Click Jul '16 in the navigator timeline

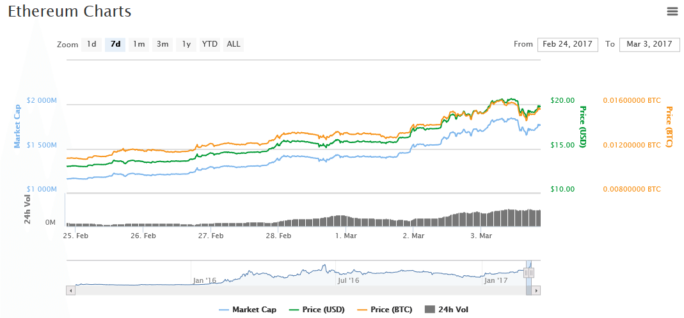tap(348, 280)
